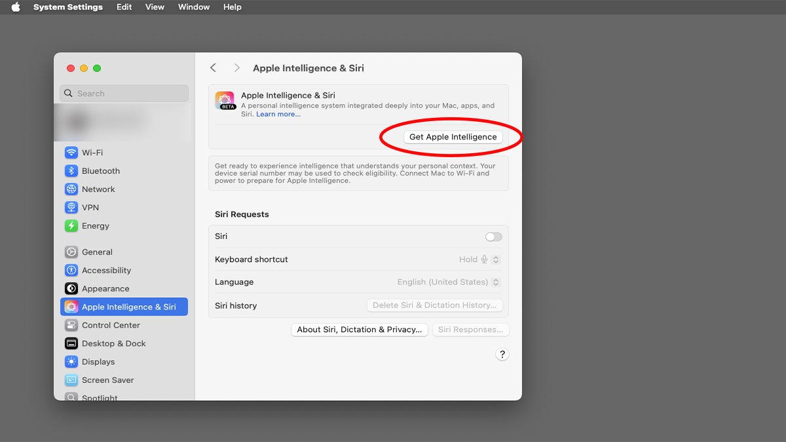
Task: Open About Siri, Dictation & Privacy
Action: [360, 330]
